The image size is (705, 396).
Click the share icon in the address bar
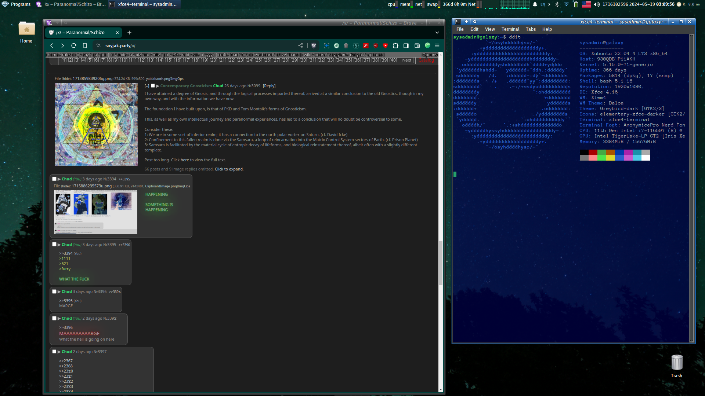pyautogui.click(x=301, y=45)
